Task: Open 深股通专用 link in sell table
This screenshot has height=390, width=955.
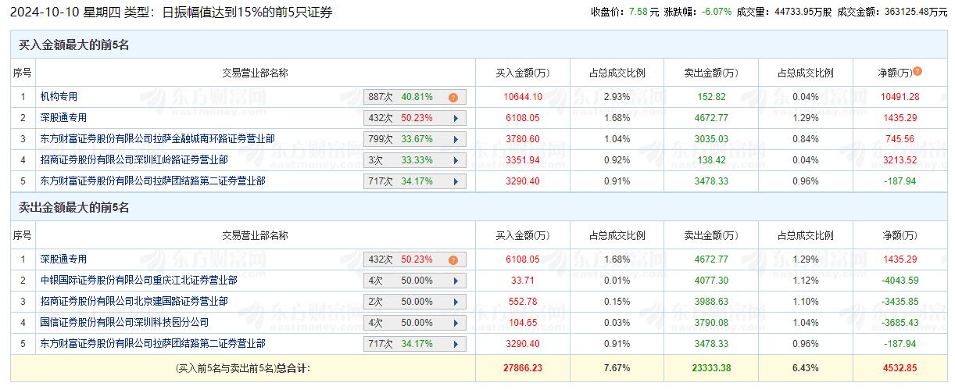Action: (x=63, y=259)
